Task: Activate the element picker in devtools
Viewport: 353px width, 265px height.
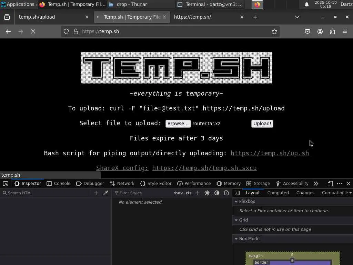Action: pyautogui.click(x=6, y=184)
